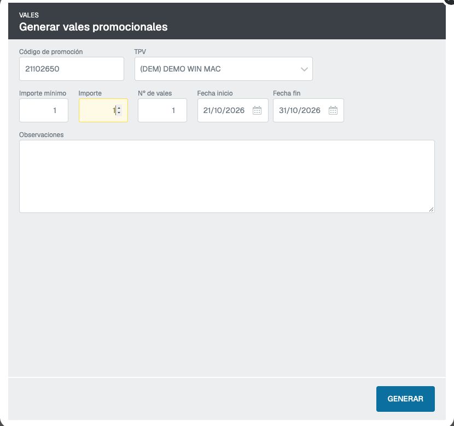Focus the Importe input field
454x426 pixels.
click(x=103, y=110)
